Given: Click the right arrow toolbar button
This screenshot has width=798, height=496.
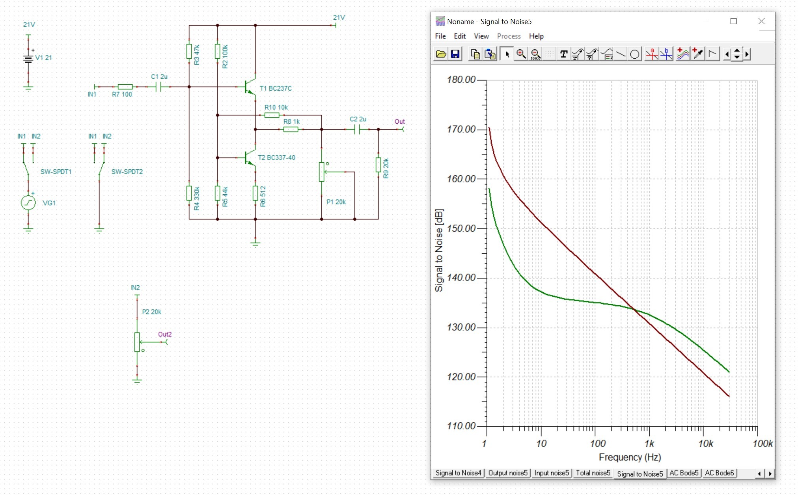Looking at the screenshot, I should point(747,54).
